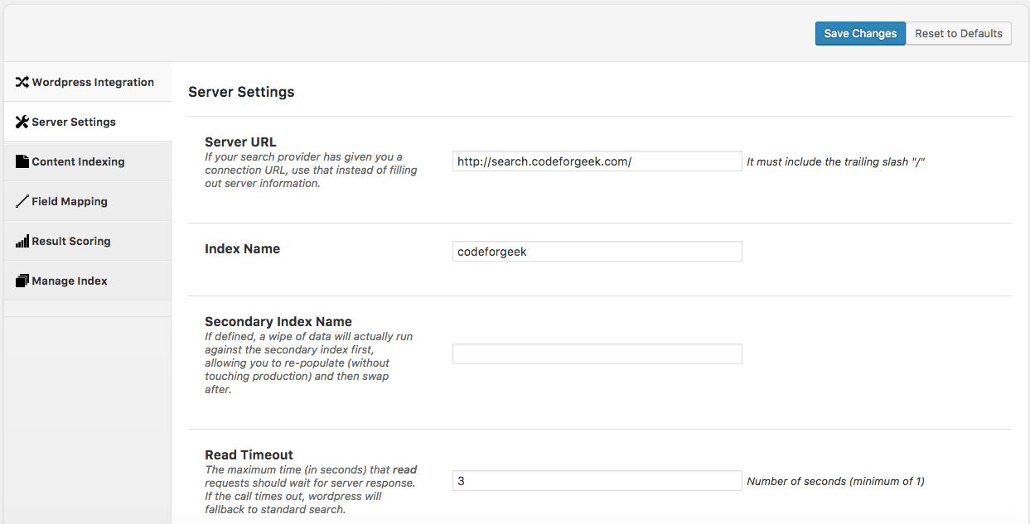Click the Index Name field containing codeforgeek

pos(597,252)
